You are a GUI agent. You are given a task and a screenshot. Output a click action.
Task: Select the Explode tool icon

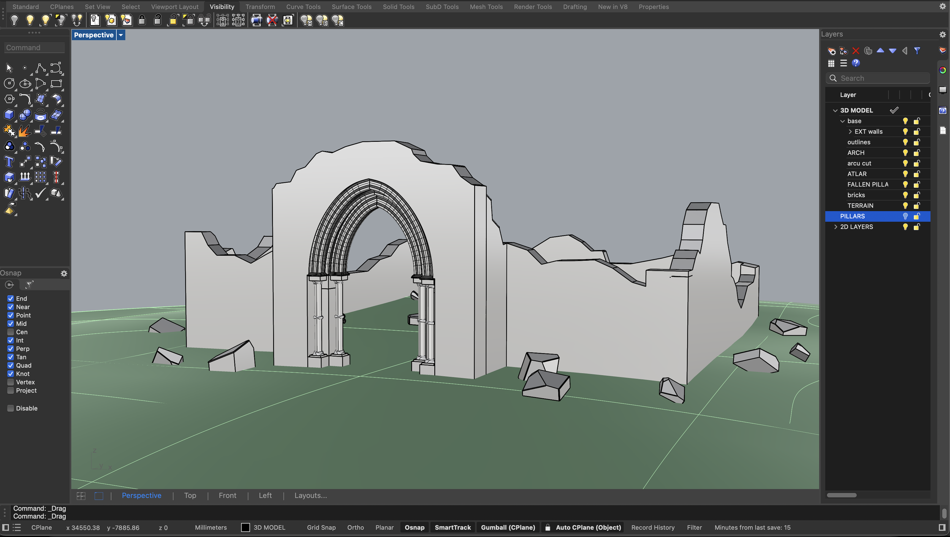pyautogui.click(x=24, y=131)
